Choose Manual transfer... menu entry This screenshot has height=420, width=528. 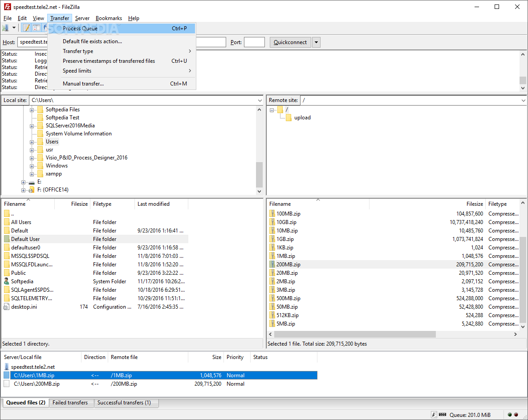[x=122, y=84]
